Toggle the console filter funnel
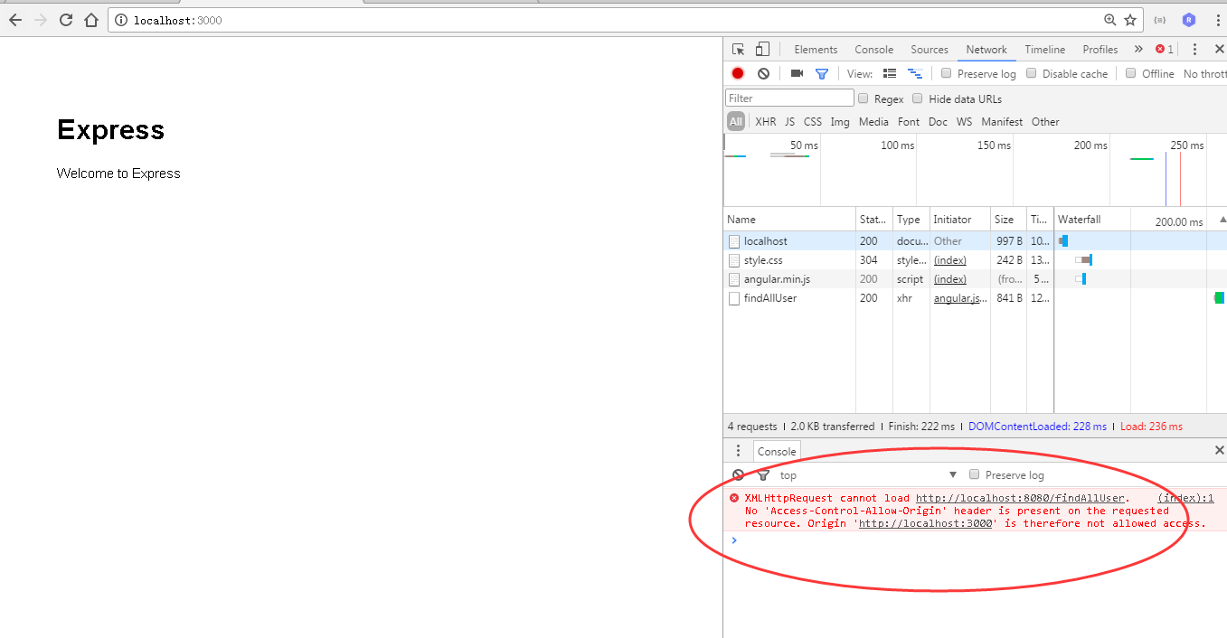The image size is (1227, 638). [x=763, y=475]
